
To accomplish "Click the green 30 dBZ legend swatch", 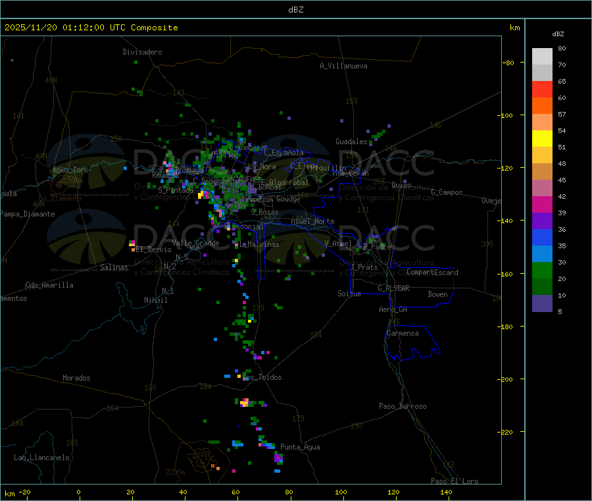I will (x=542, y=271).
